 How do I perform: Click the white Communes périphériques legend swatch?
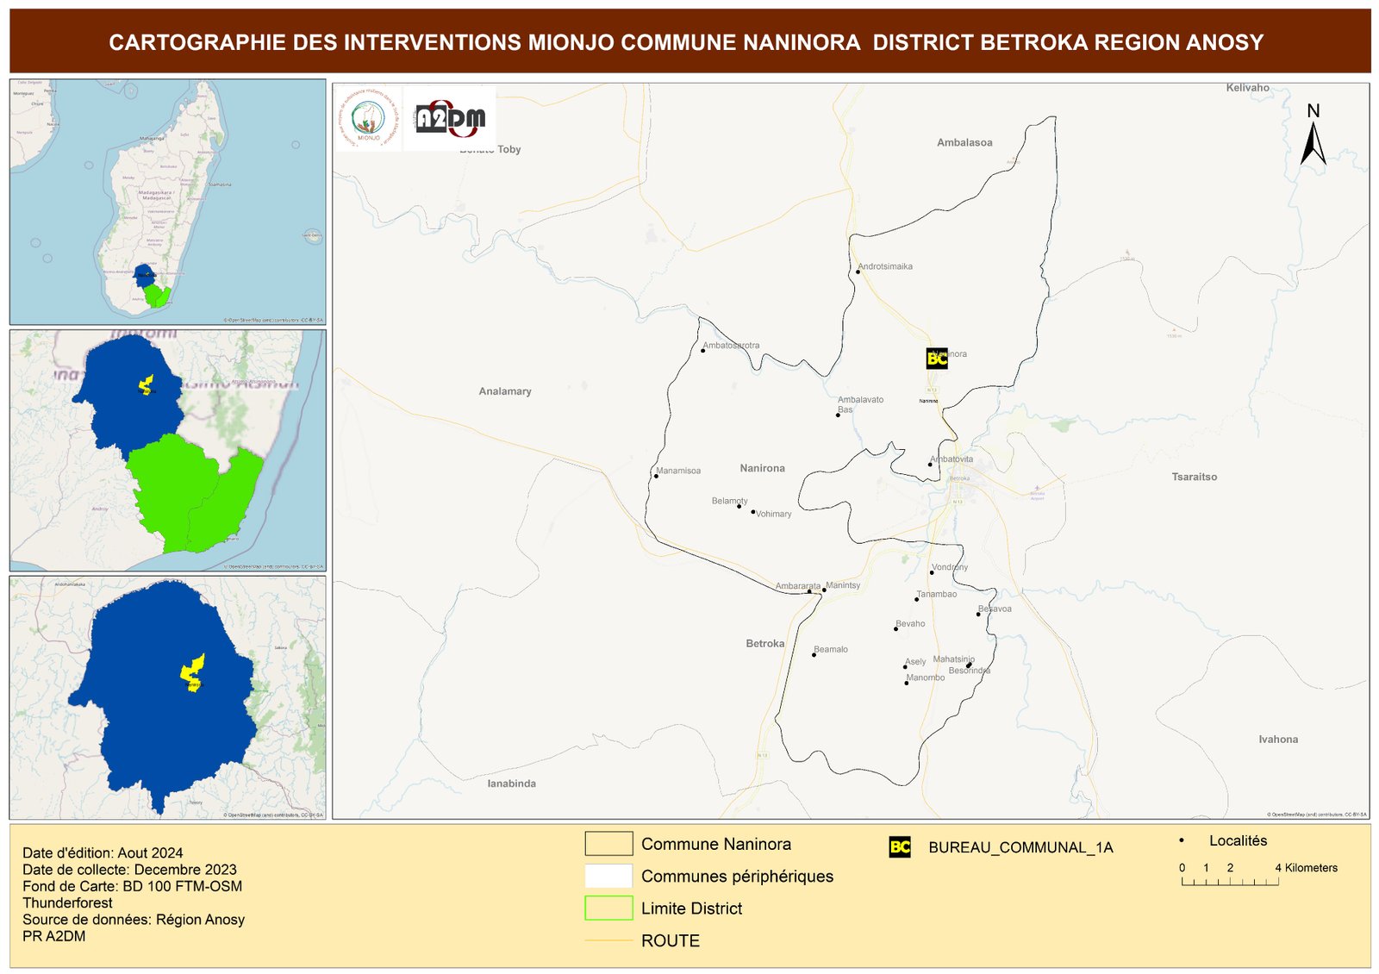pos(608,876)
